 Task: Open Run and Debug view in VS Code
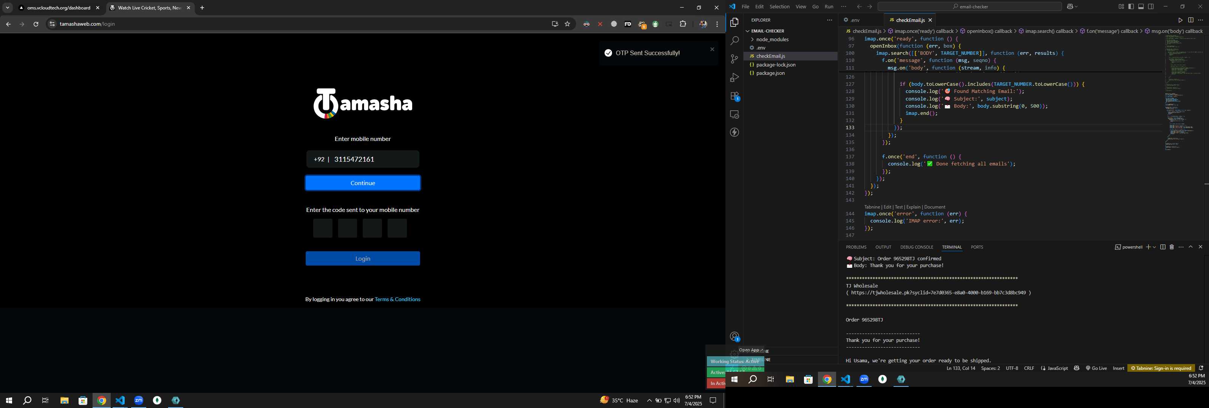tap(734, 77)
